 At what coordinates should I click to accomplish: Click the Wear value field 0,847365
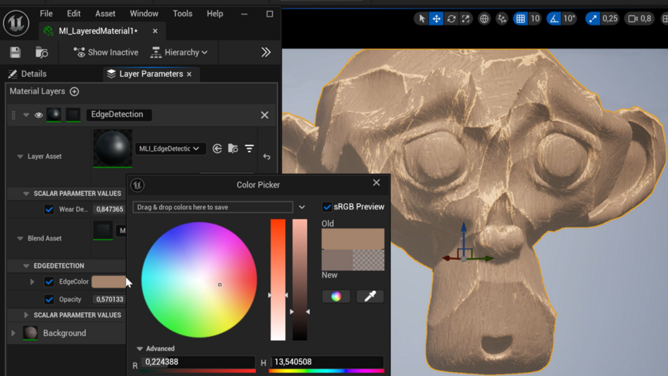pos(110,209)
